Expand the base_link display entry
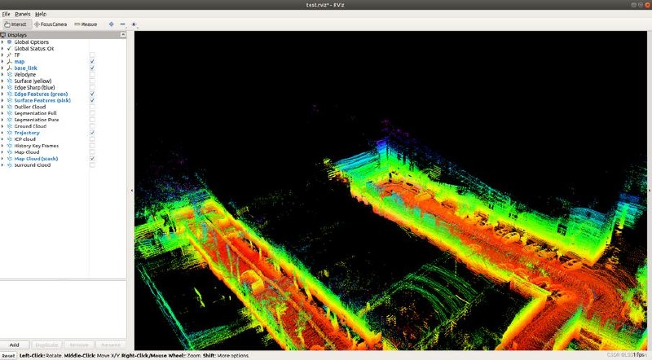652x360 pixels. click(x=2, y=68)
